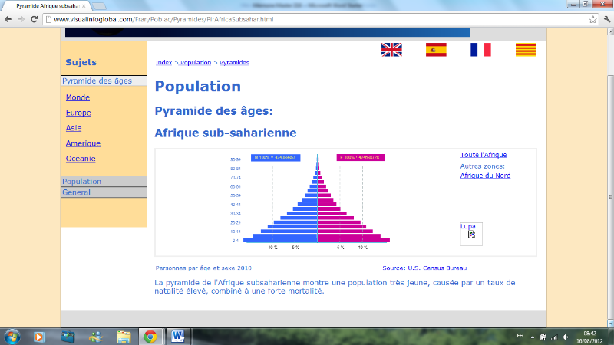
Task: Click the scrollbar down arrow
Action: [x=610, y=324]
